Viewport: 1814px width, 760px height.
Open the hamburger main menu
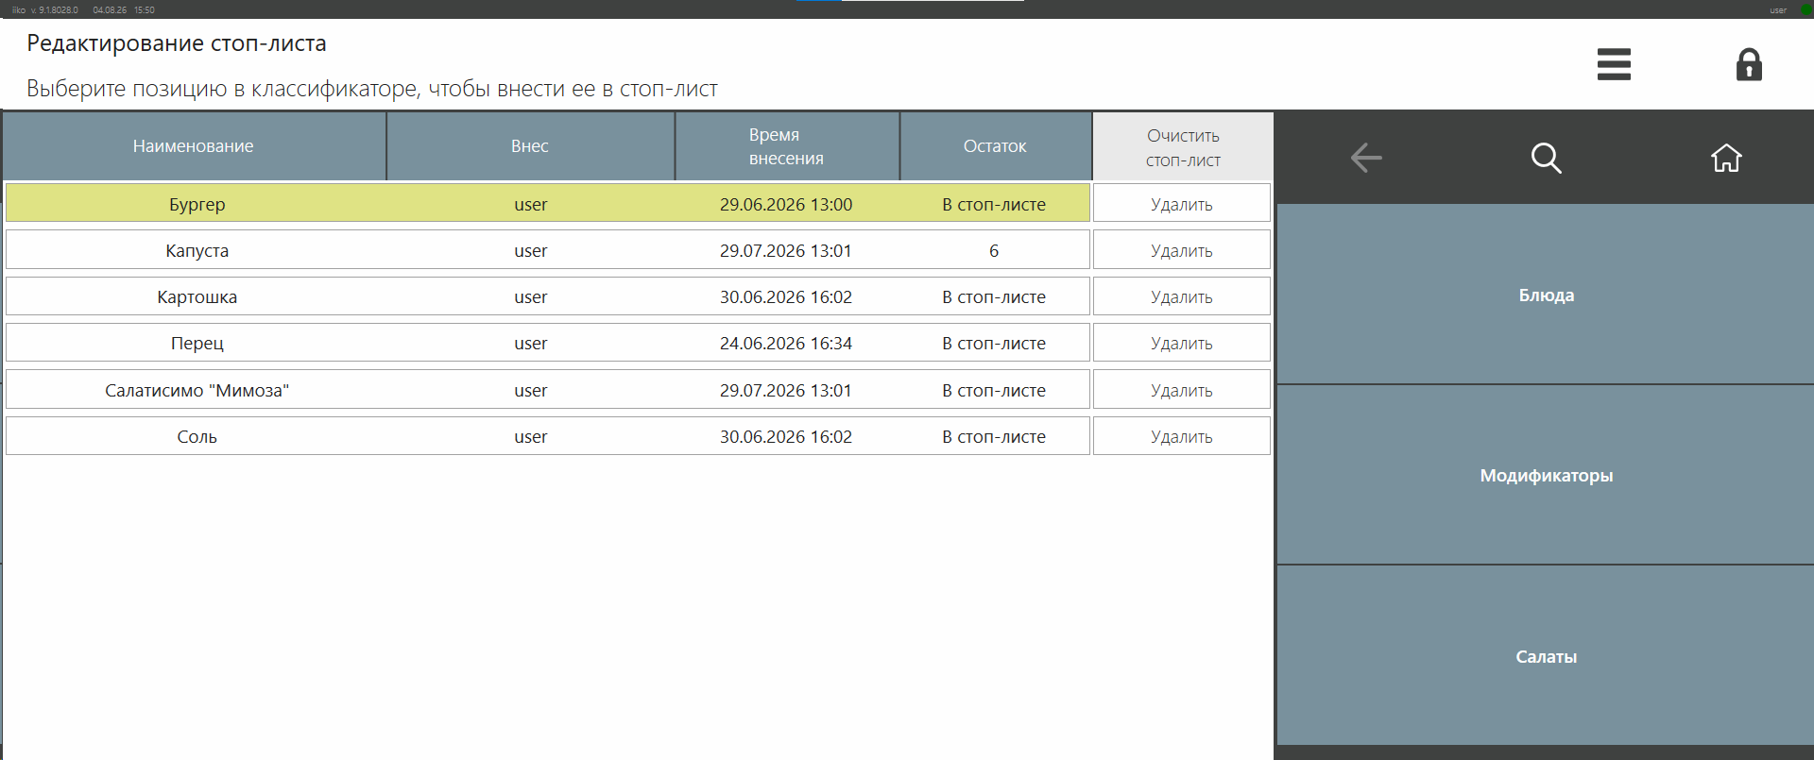click(x=1614, y=64)
